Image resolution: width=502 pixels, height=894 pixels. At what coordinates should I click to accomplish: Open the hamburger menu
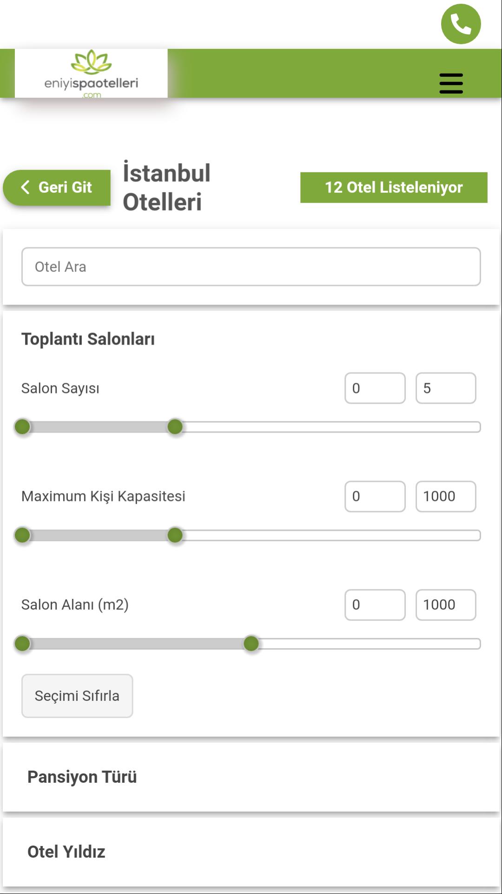(x=451, y=83)
